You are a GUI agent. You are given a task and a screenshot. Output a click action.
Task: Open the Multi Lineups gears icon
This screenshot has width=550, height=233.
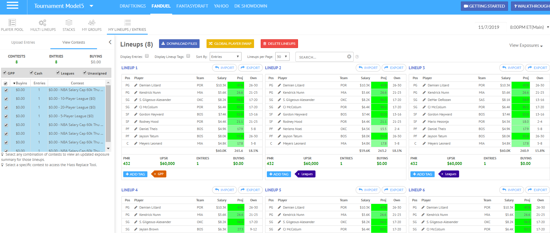(43, 22)
